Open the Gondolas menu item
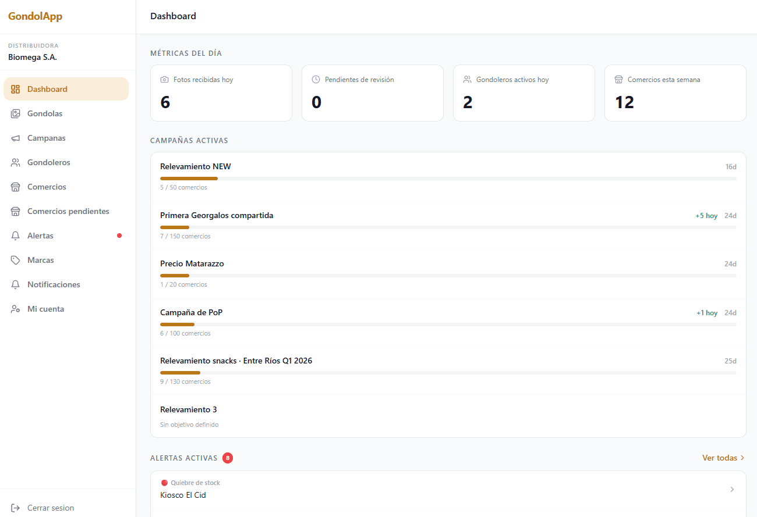The width and height of the screenshot is (757, 517). 66,113
